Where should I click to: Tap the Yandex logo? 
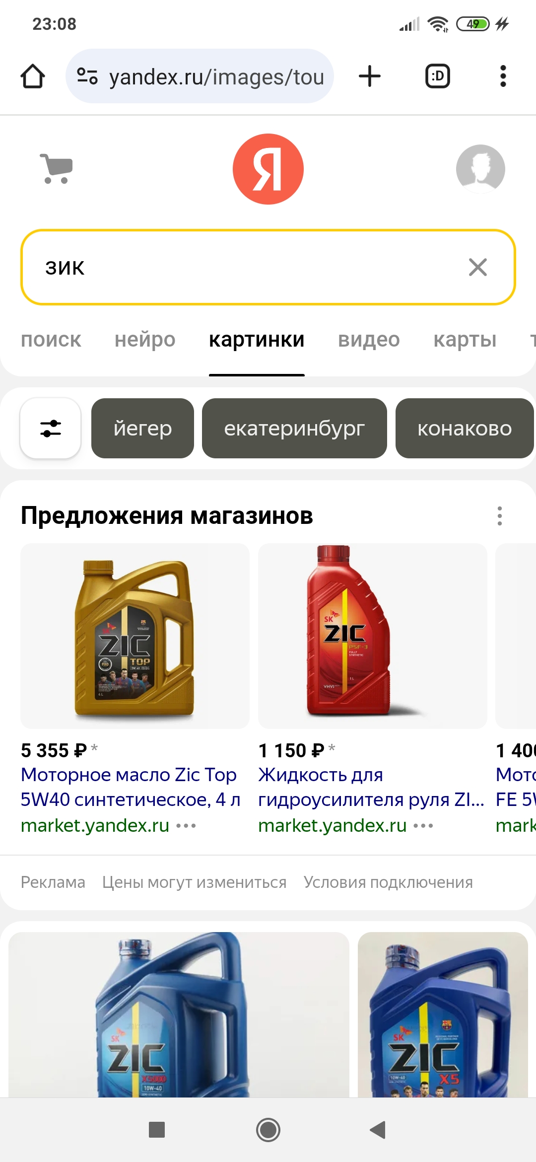coord(268,169)
